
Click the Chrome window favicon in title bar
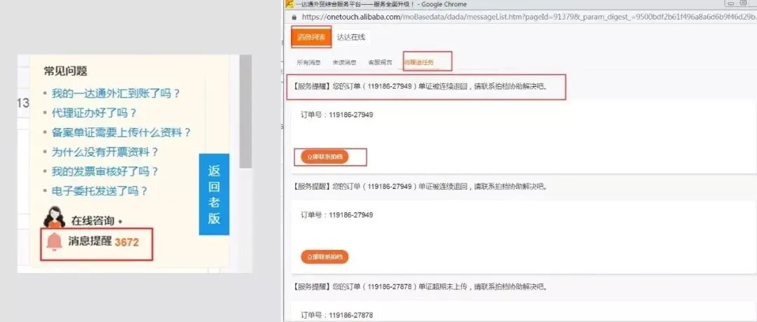[x=289, y=4]
